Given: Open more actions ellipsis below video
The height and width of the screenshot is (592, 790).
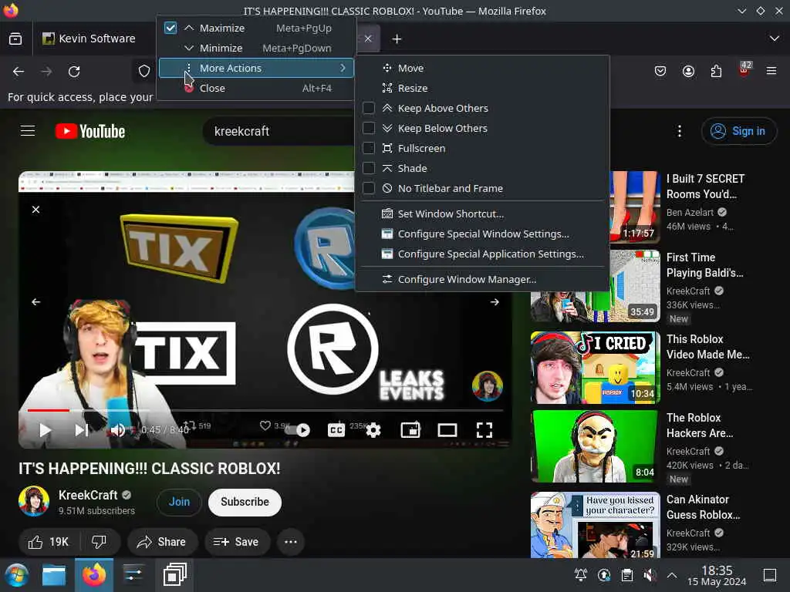Looking at the screenshot, I should tap(291, 542).
